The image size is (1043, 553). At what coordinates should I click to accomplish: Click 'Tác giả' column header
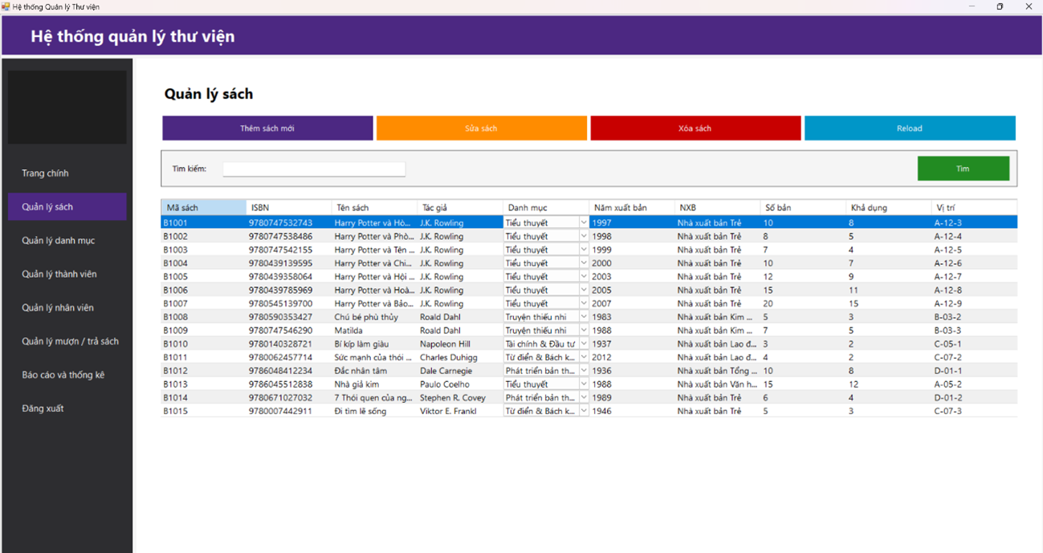click(460, 208)
